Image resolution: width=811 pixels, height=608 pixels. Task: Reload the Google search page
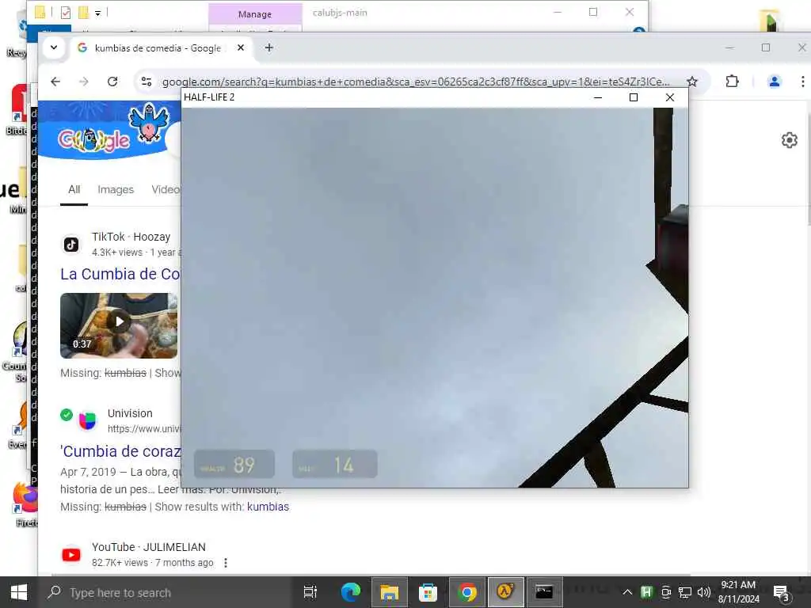point(112,82)
